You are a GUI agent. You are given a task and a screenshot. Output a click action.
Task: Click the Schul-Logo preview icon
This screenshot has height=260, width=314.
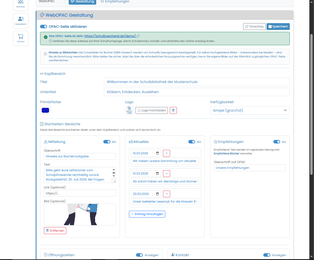[x=129, y=110]
